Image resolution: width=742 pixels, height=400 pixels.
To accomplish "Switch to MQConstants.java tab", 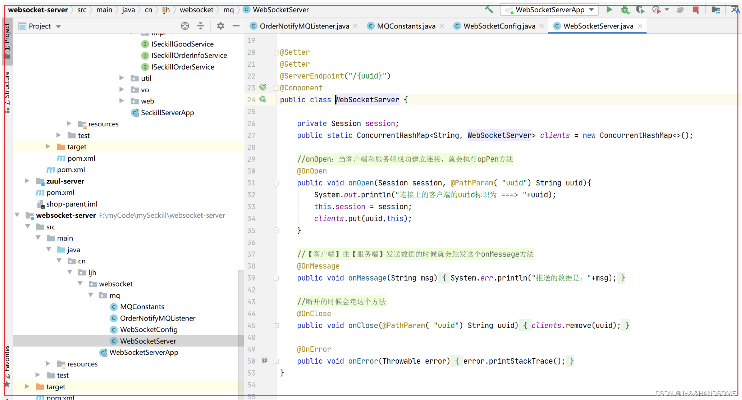I will coord(406,26).
